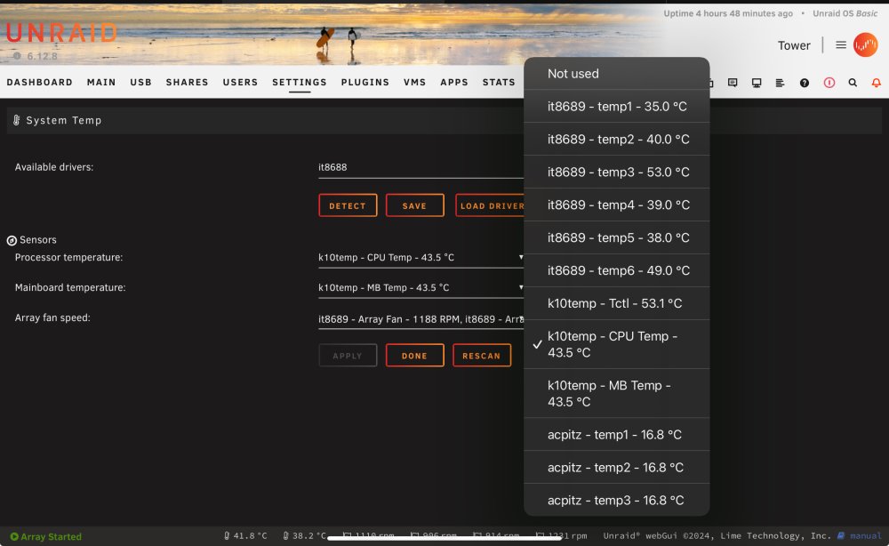Click the APPLY button
Viewport: 889px width, 546px height.
[x=348, y=356]
